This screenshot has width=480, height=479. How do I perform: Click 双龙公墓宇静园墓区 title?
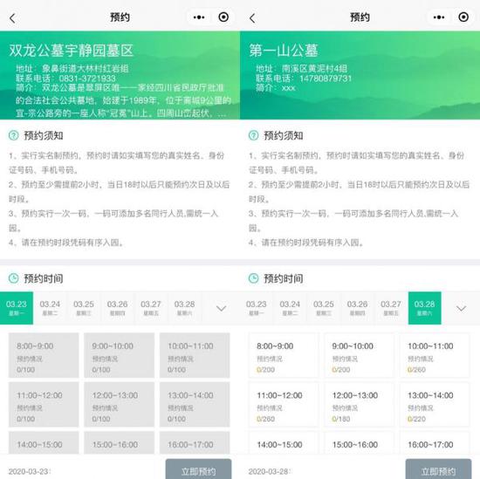71,51
